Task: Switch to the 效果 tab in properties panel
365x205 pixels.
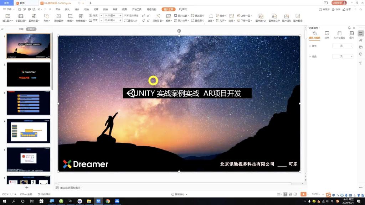Action: coord(327,35)
